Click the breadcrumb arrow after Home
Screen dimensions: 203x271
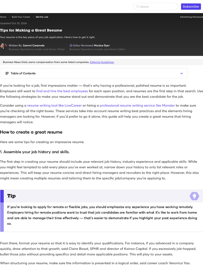tap(9, 17)
